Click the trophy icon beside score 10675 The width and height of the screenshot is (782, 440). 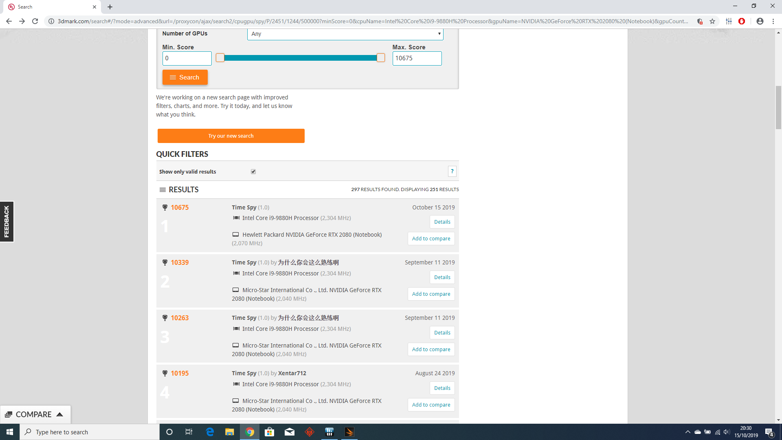coord(165,207)
